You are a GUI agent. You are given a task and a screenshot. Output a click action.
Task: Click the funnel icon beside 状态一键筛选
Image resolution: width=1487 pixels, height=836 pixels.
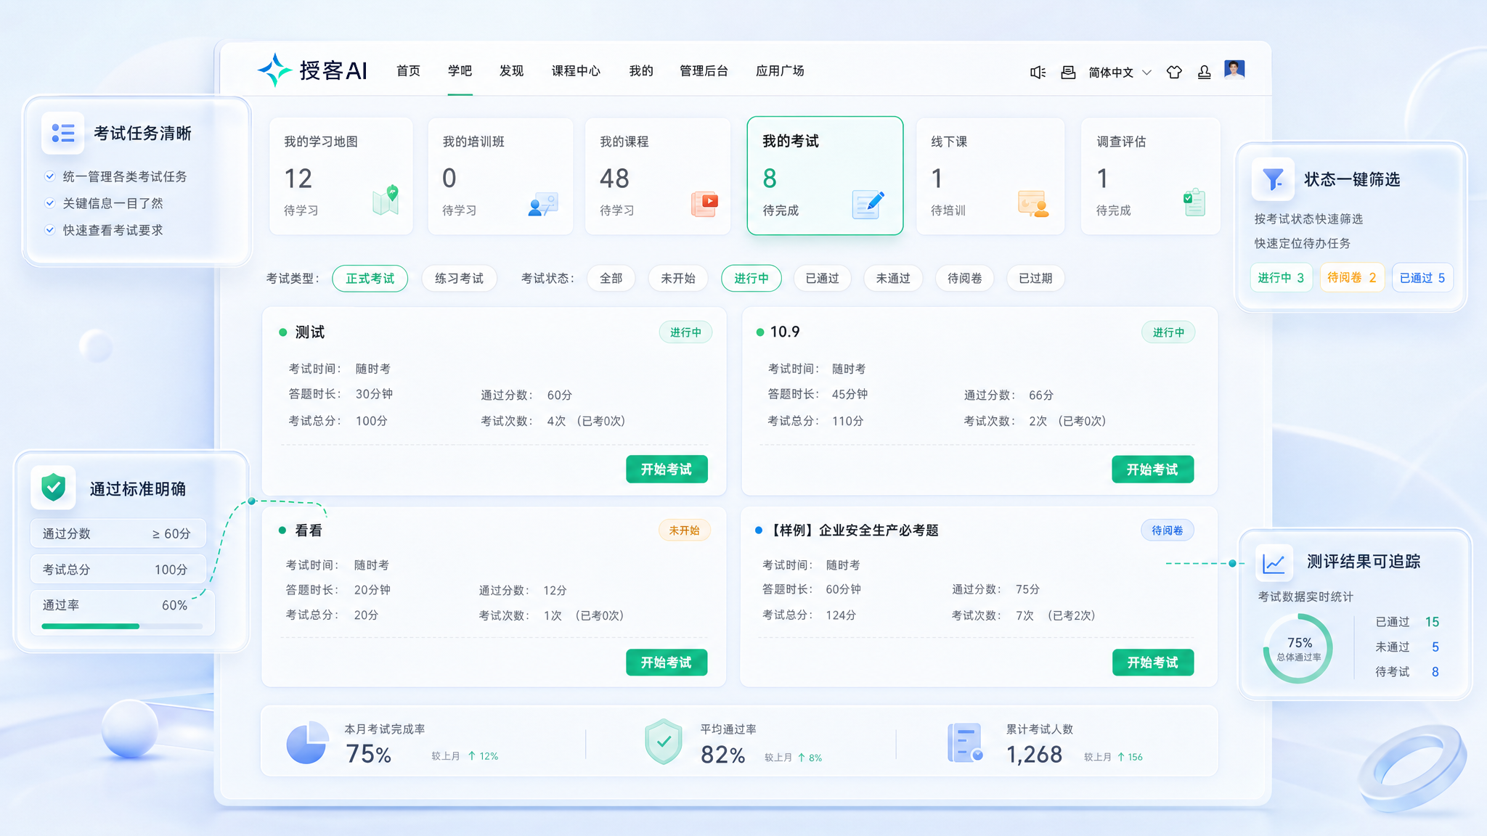coord(1273,179)
